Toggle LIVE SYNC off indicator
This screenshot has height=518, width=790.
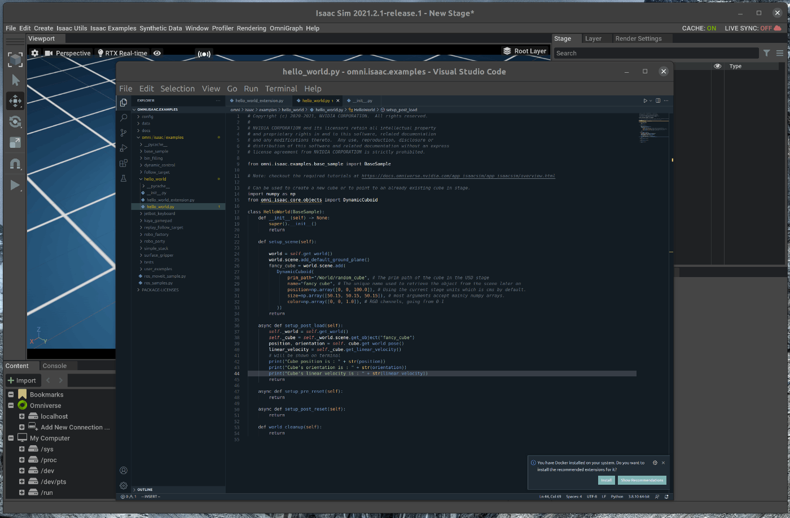753,28
